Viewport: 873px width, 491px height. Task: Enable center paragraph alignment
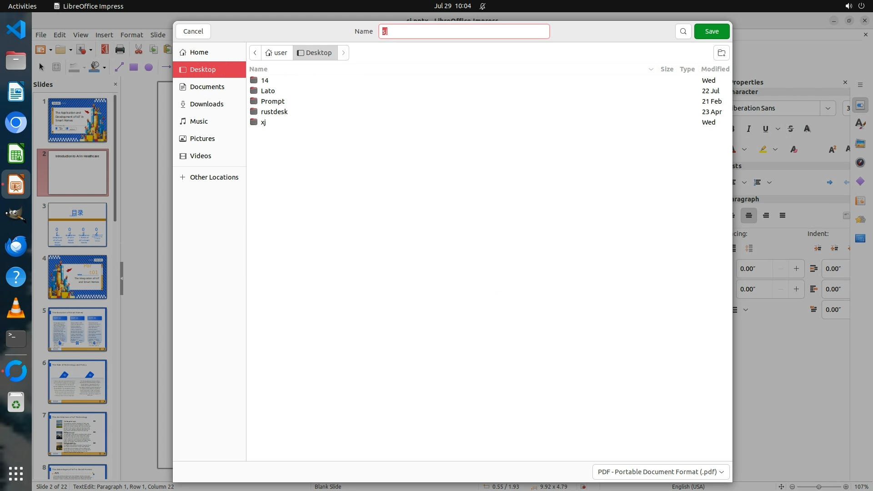[749, 215]
